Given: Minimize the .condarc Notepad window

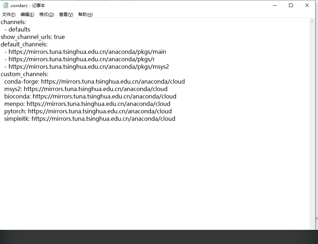Looking at the screenshot, I should pyautogui.click(x=275, y=5).
